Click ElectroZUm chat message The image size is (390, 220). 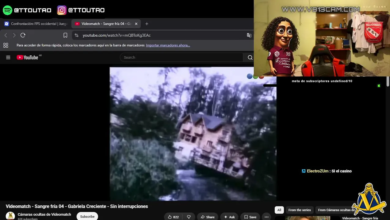tap(327, 171)
